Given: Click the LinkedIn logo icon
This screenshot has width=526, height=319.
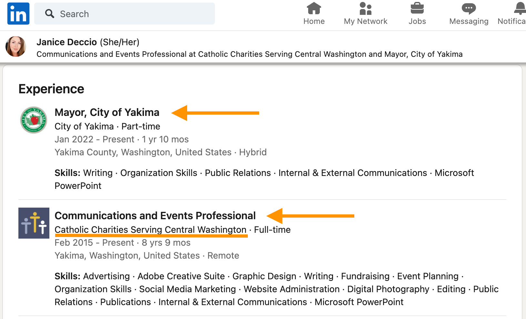Looking at the screenshot, I should click(x=18, y=14).
